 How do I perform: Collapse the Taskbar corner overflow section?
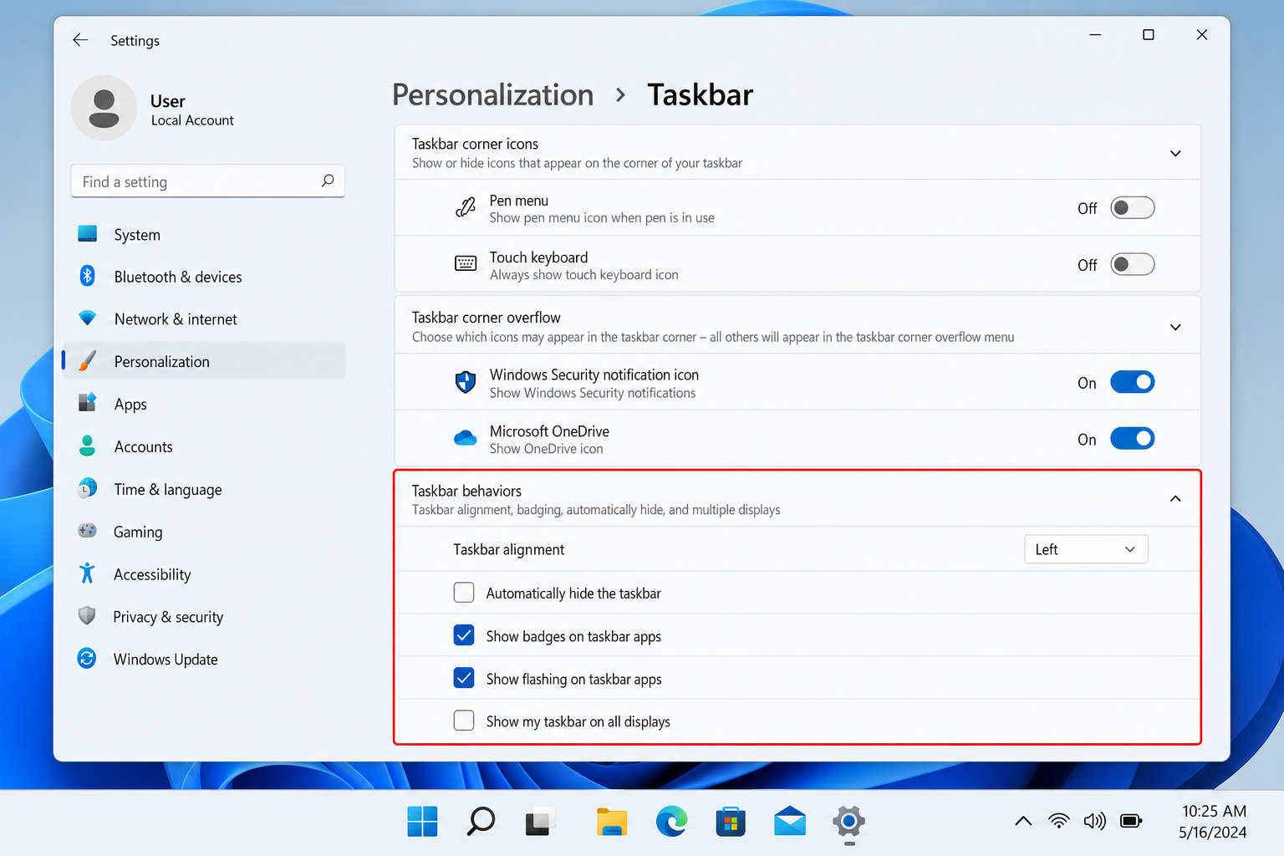(1175, 327)
